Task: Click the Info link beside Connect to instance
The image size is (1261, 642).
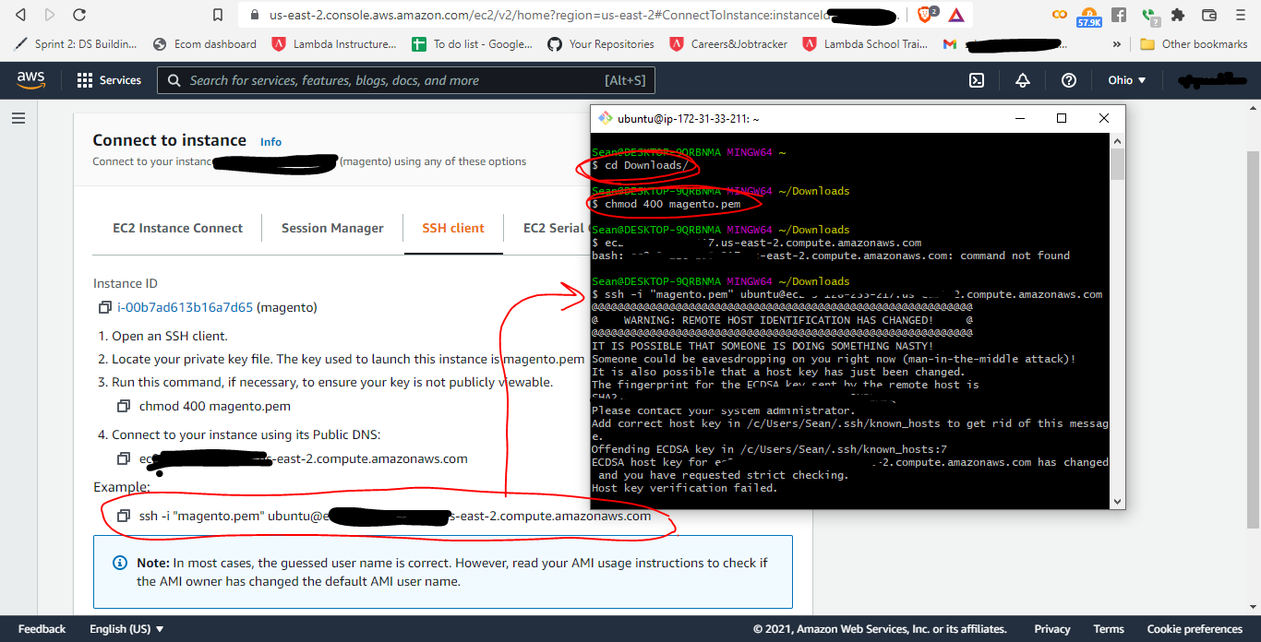Action: [x=270, y=142]
